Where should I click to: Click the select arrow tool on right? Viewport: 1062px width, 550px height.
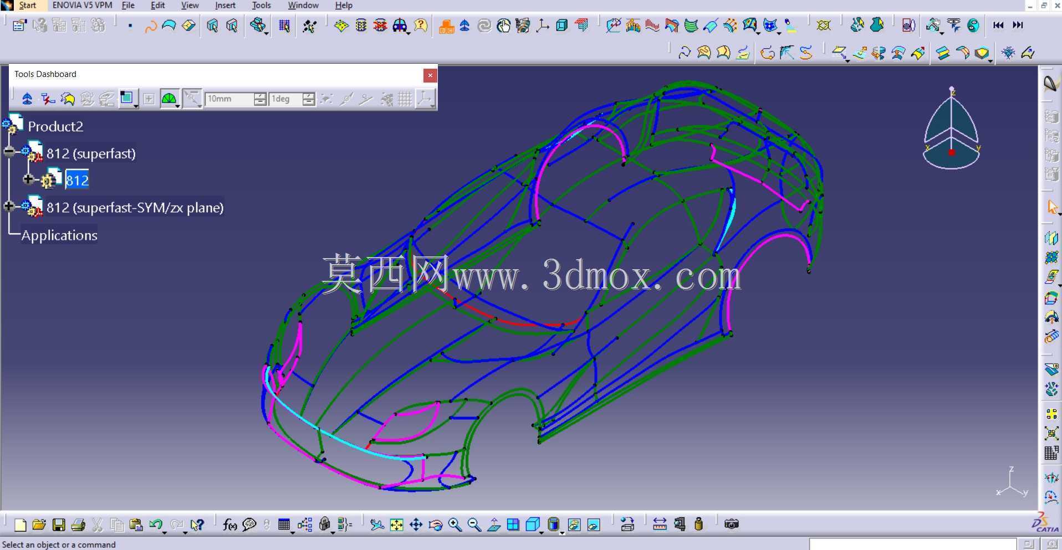pos(1051,207)
